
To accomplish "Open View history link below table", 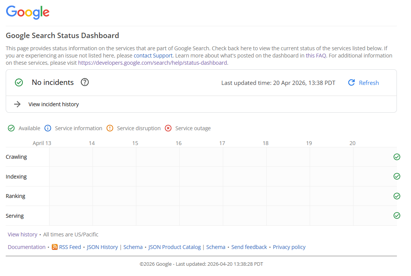I will pyautogui.click(x=22, y=235).
